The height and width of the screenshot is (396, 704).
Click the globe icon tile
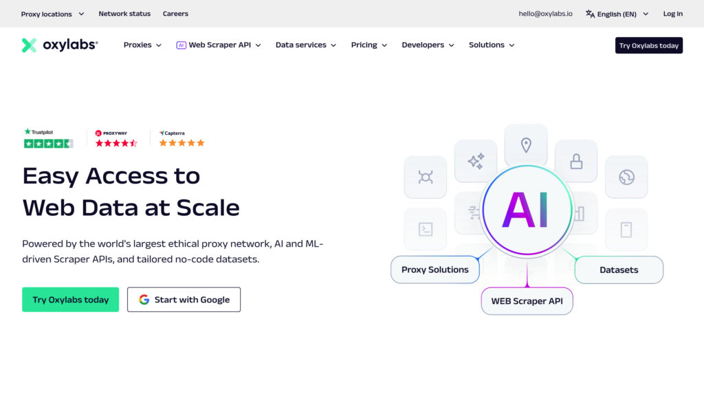[x=626, y=177]
